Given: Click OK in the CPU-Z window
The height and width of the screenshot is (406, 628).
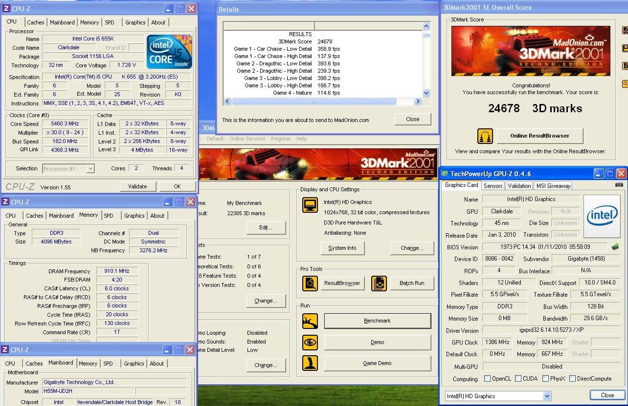Looking at the screenshot, I should 177,186.
